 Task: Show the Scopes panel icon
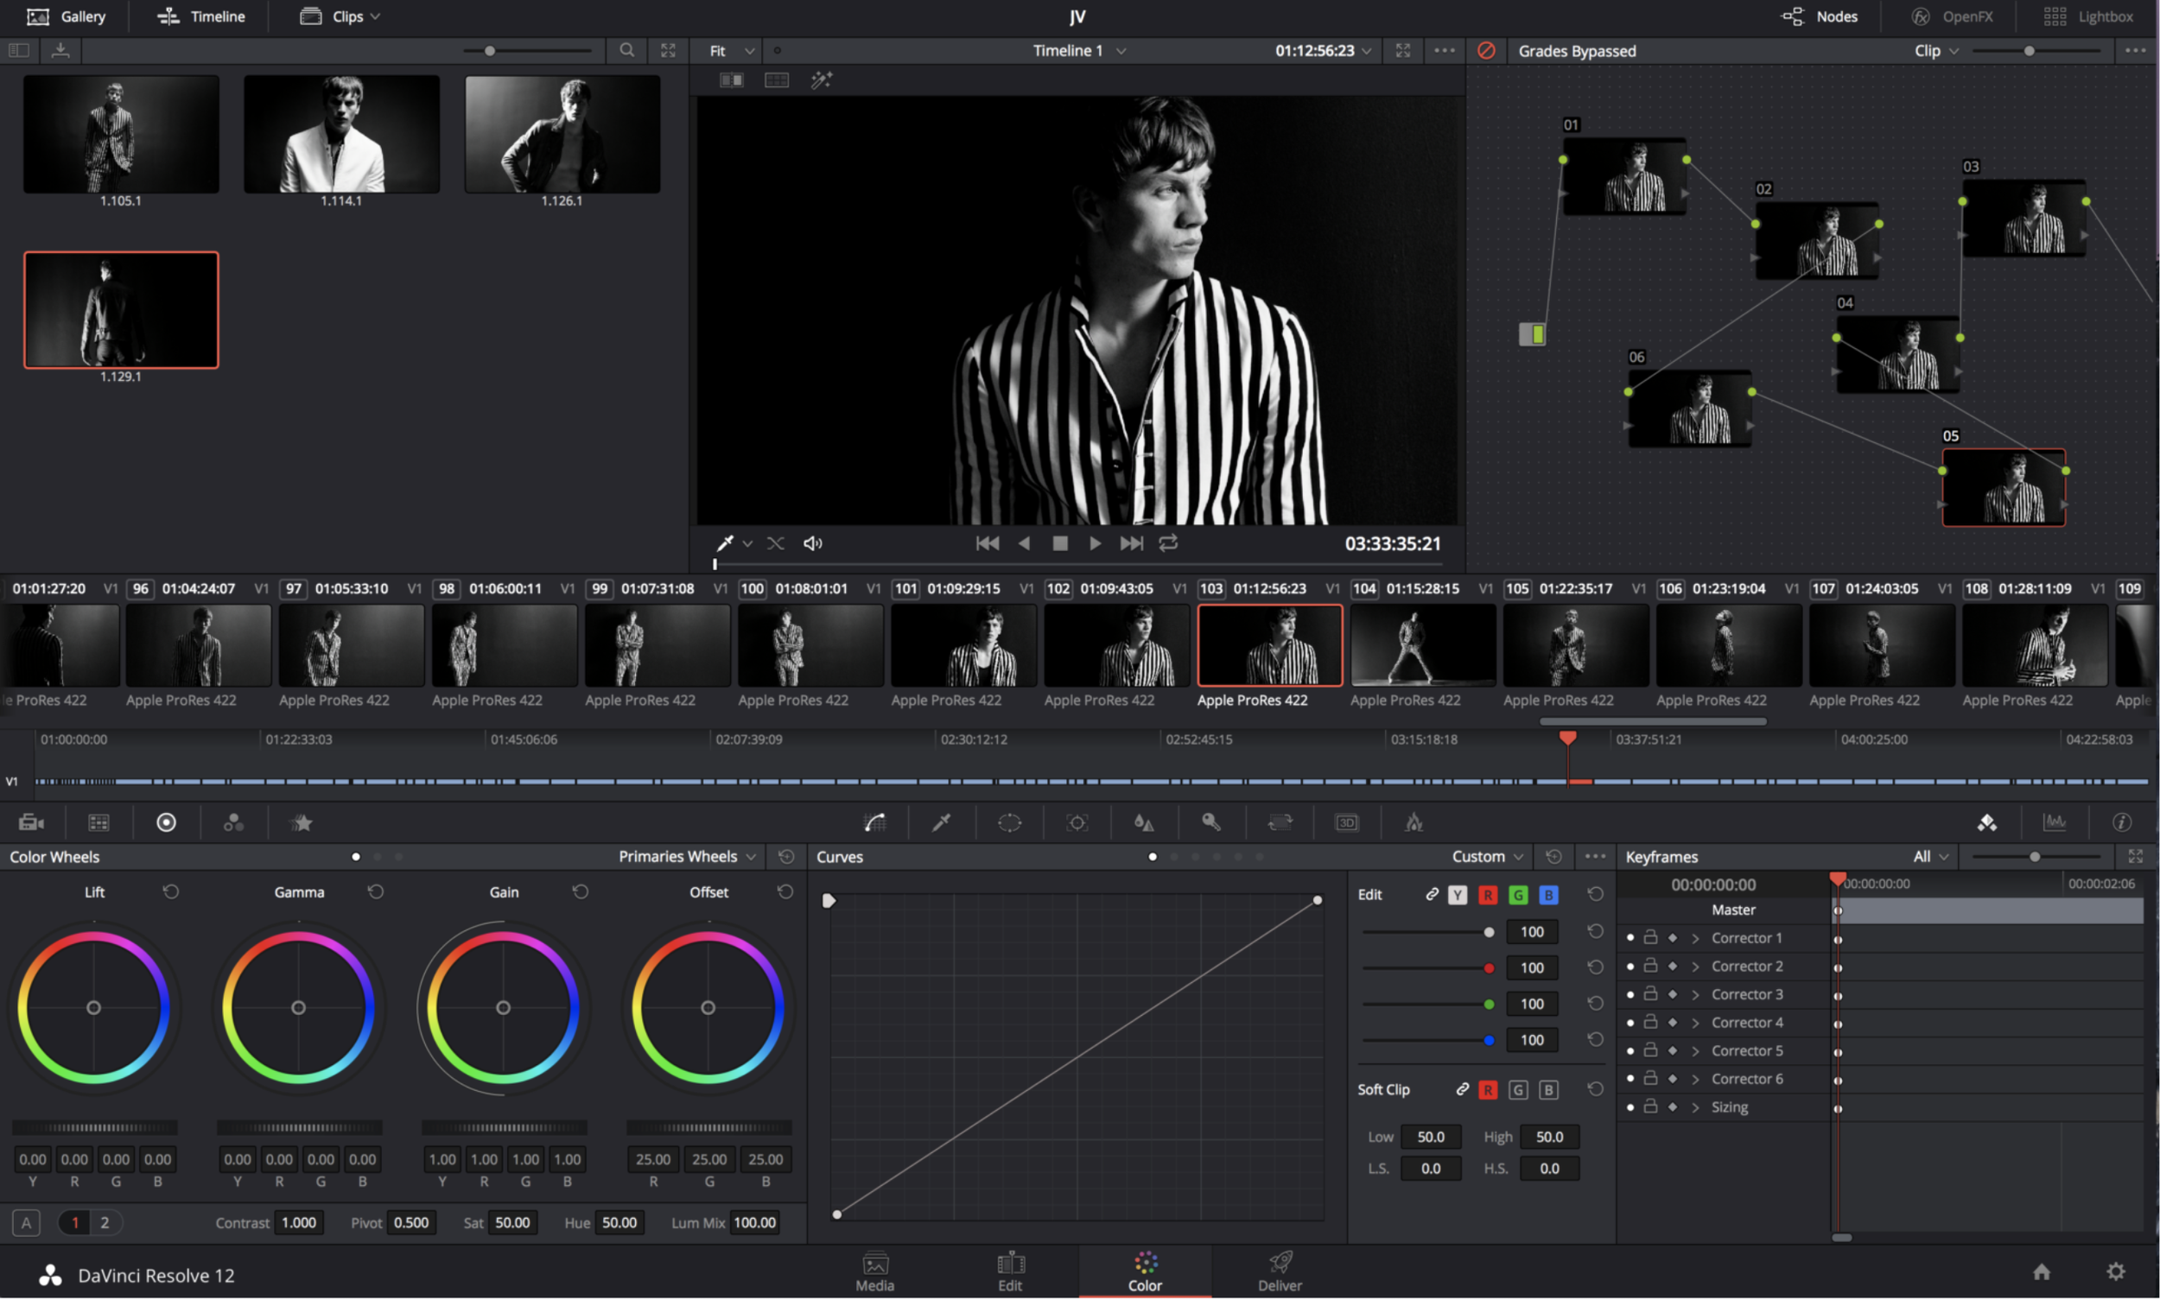pos(2054,821)
